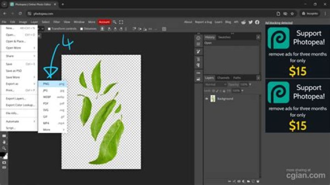Choose SVG export format
The width and height of the screenshot is (330, 185).
[x=52, y=110]
